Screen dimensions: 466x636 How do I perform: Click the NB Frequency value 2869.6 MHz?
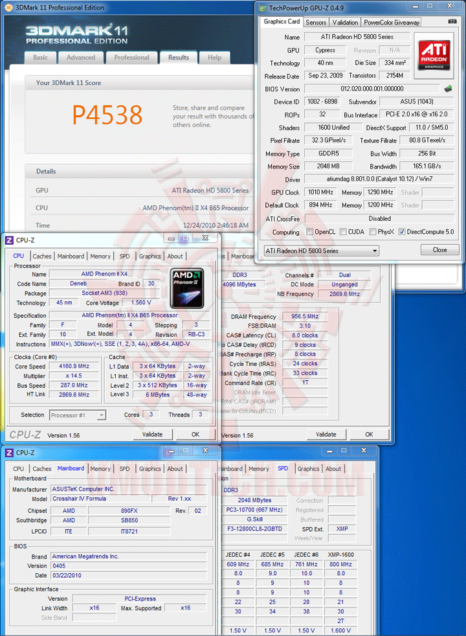coord(344,294)
